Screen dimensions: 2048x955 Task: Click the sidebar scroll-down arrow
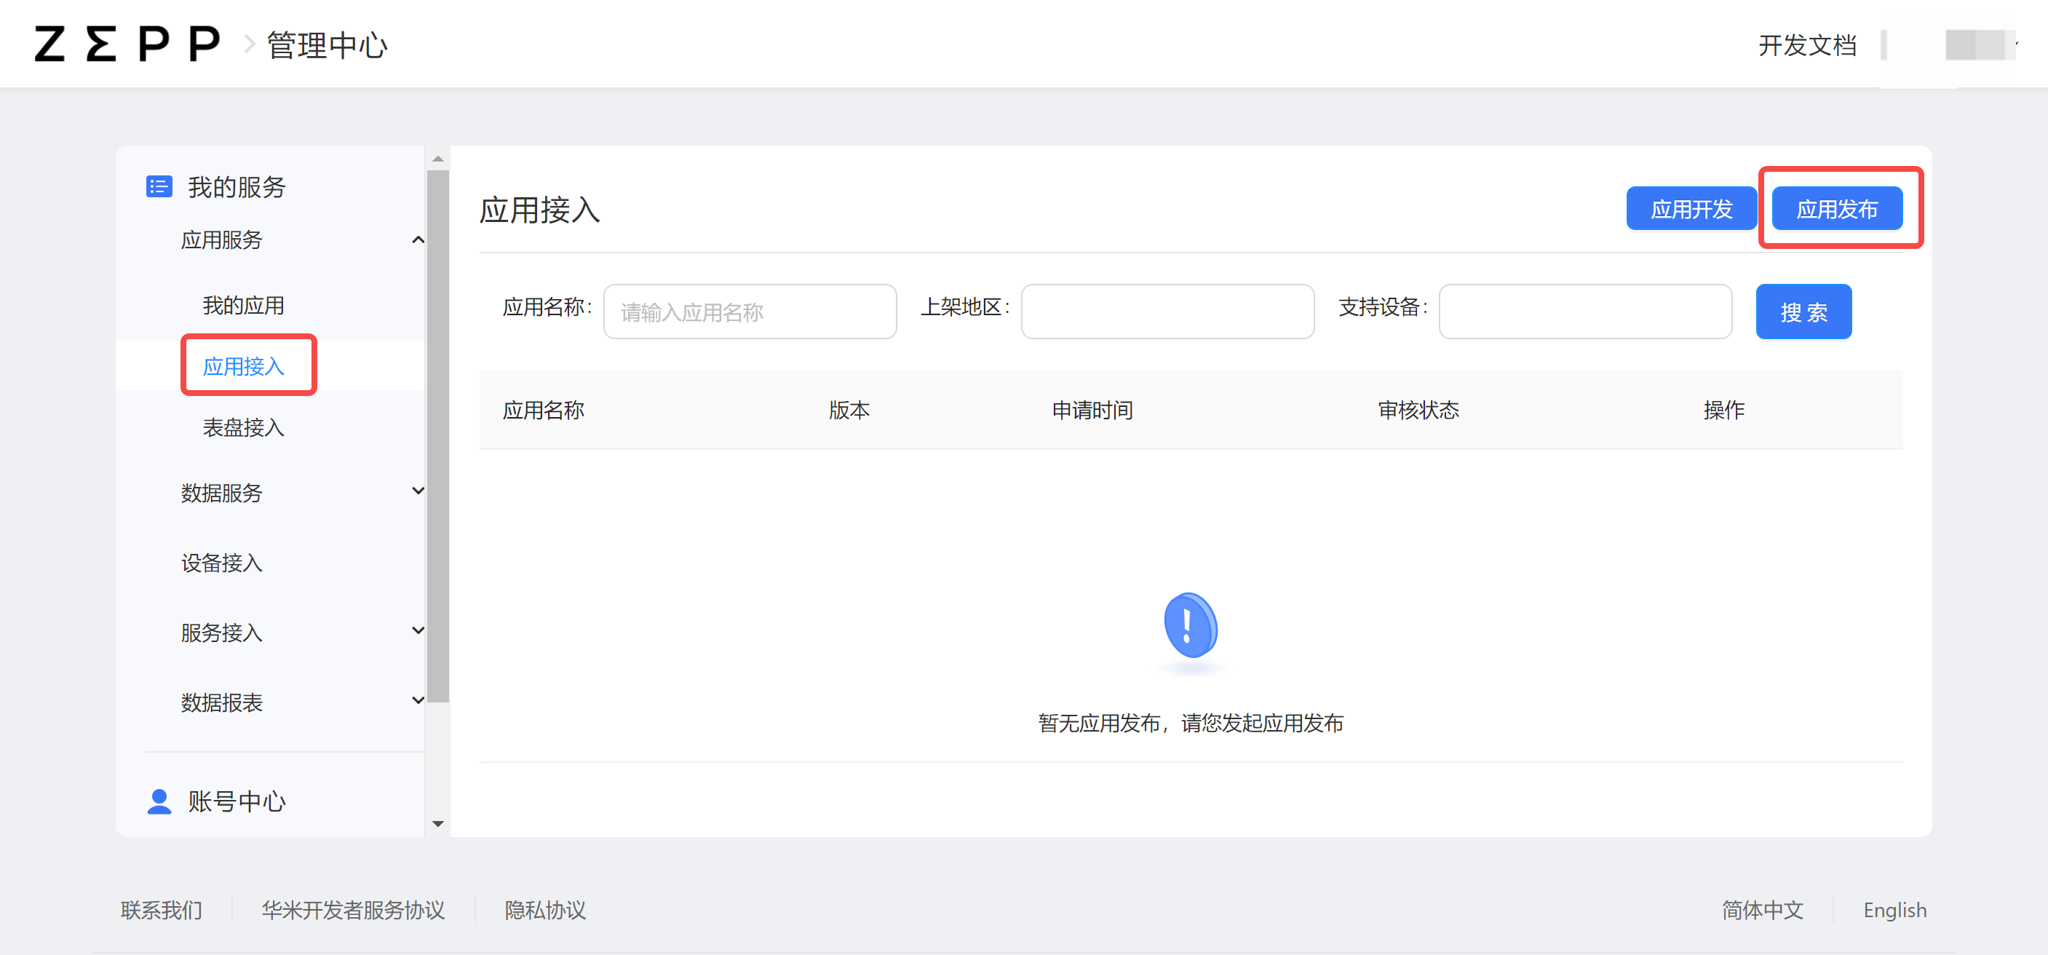pyautogui.click(x=438, y=824)
